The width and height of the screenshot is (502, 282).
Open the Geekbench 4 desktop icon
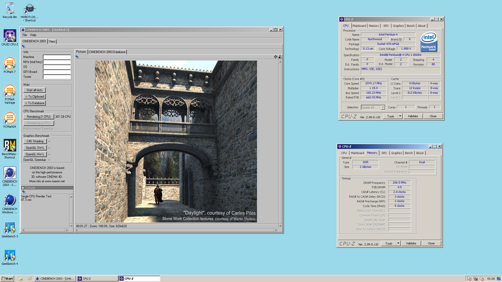tap(10, 257)
